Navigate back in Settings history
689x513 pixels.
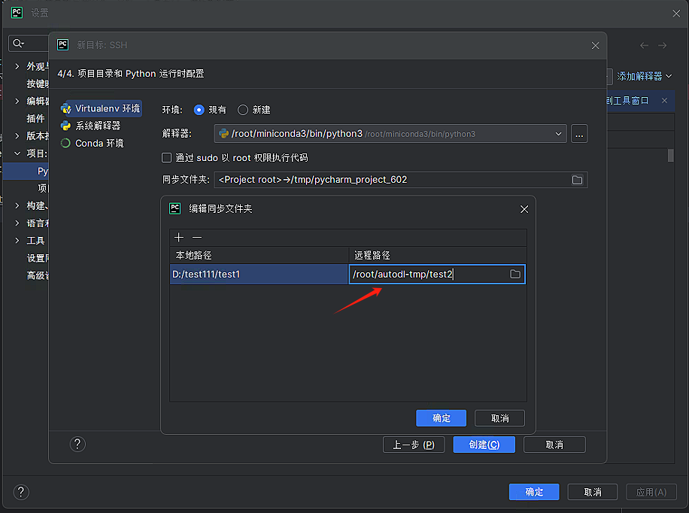click(x=644, y=45)
